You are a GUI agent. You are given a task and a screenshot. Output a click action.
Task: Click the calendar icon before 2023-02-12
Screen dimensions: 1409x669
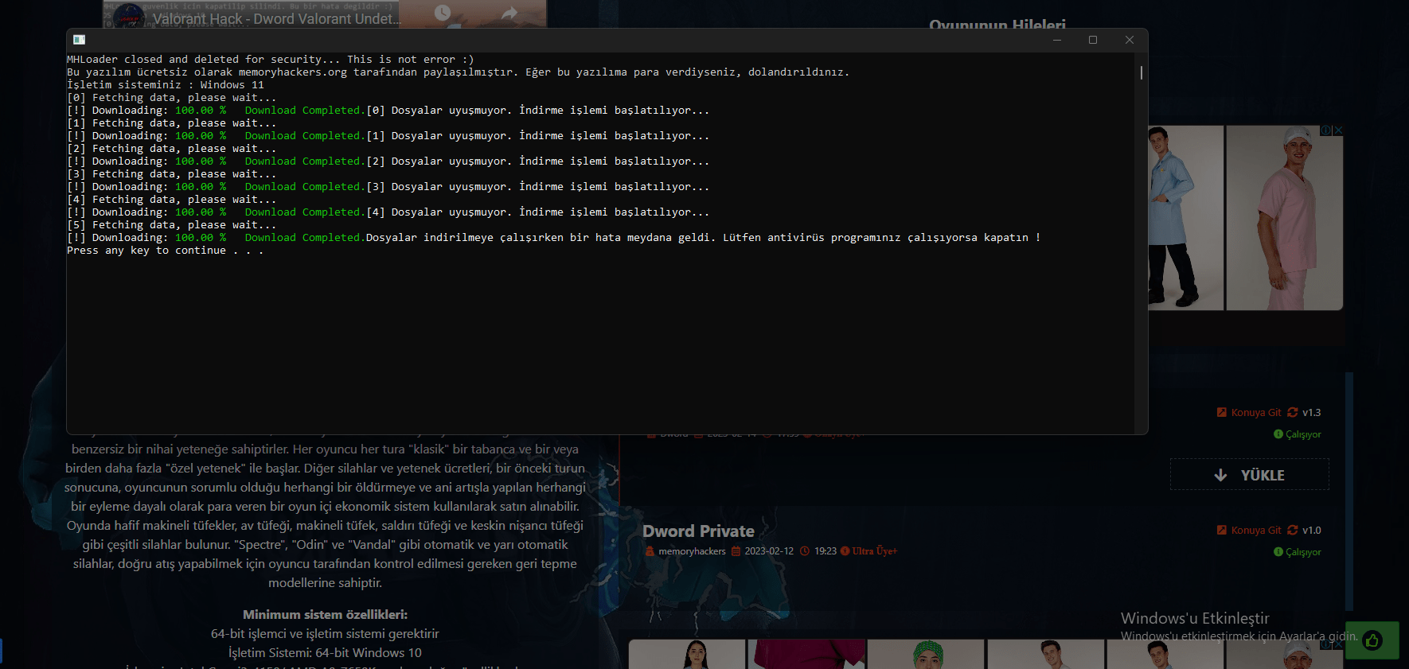click(736, 551)
